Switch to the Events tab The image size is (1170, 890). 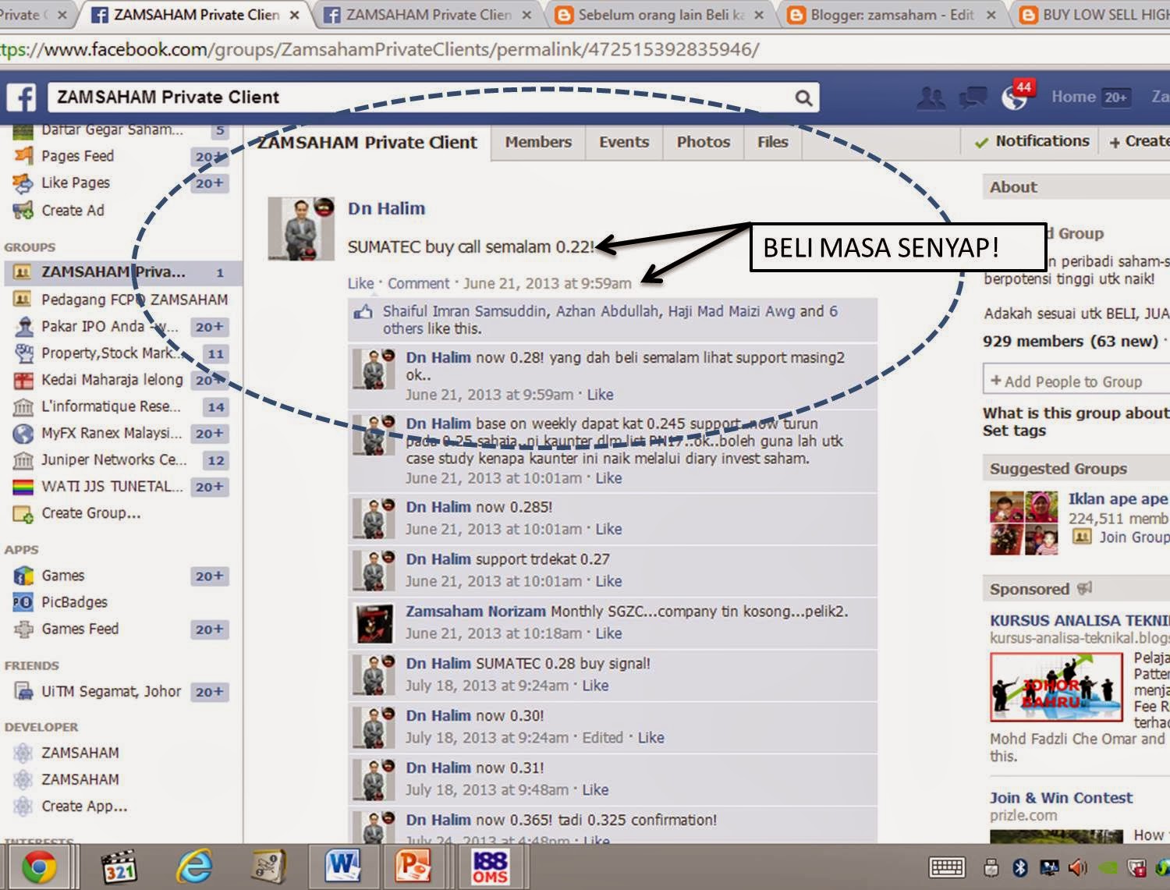(x=624, y=142)
